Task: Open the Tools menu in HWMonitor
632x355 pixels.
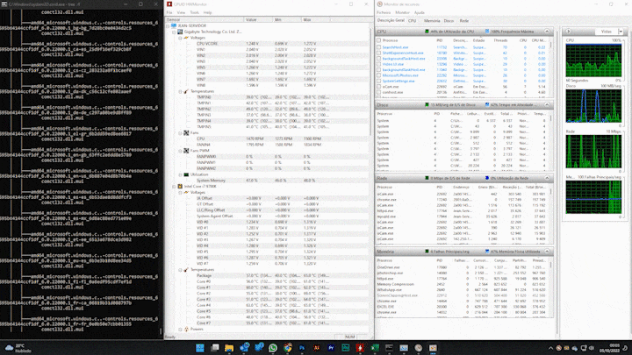Action: [194, 12]
